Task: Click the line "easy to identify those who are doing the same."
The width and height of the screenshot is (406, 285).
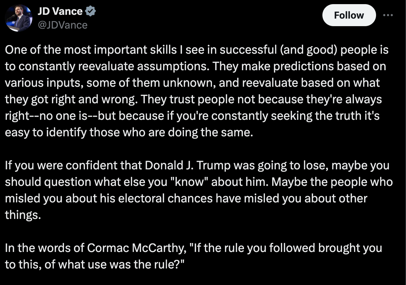Action: tap(129, 133)
